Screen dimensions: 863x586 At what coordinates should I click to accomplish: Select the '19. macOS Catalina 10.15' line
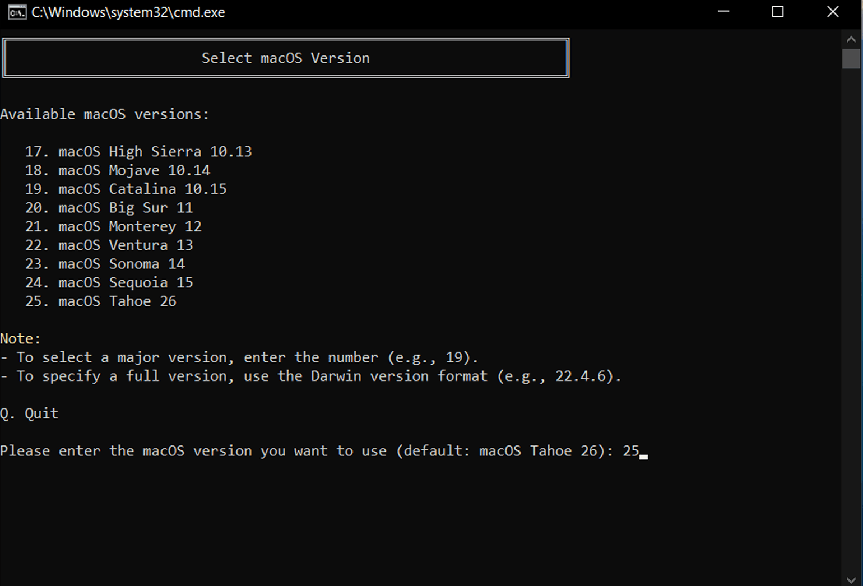coord(126,189)
